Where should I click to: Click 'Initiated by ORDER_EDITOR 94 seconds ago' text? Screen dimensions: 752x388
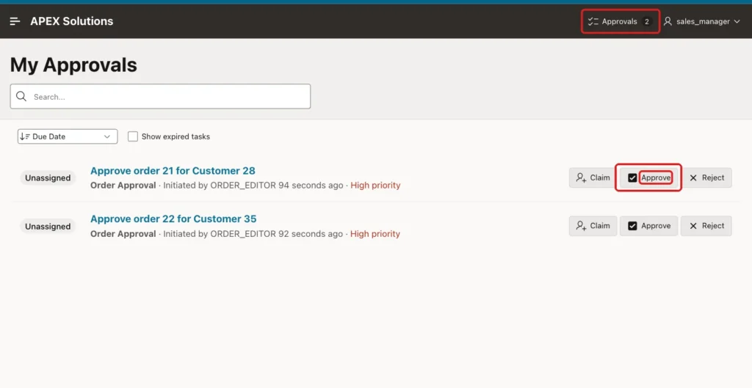click(253, 186)
